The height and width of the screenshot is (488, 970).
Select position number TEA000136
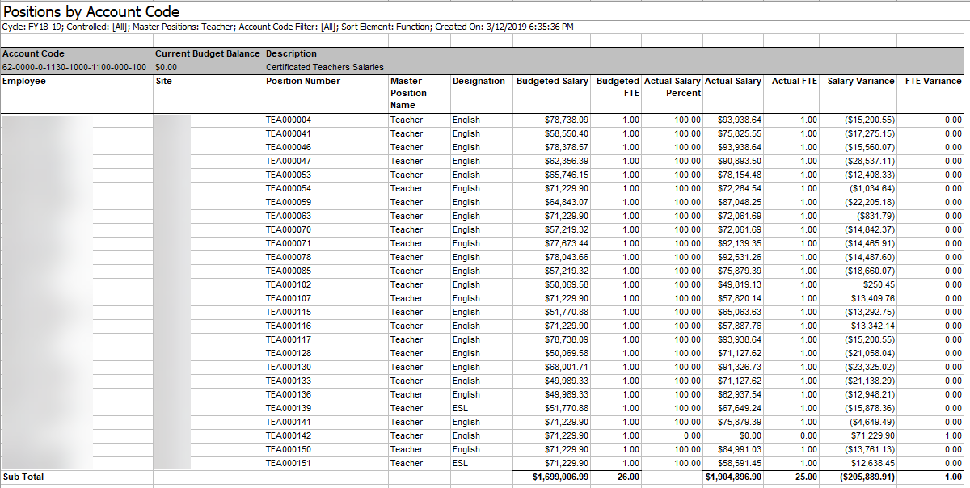[289, 395]
